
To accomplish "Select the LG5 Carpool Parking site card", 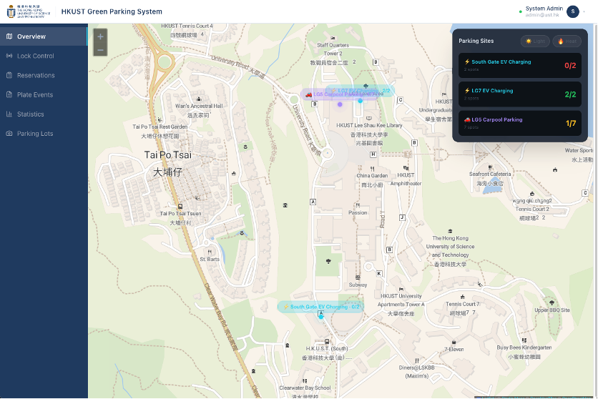I will (x=520, y=123).
